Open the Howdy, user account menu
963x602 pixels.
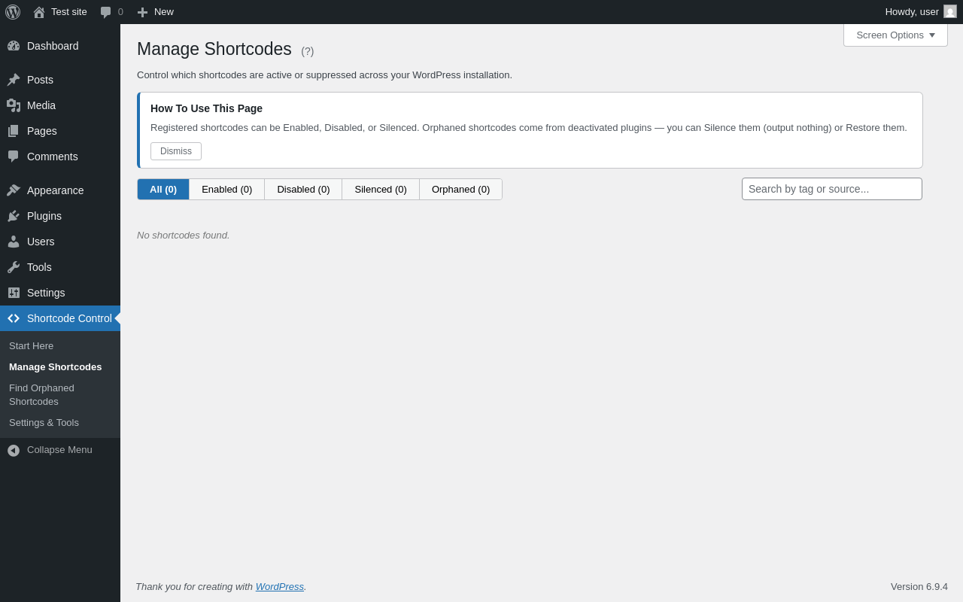click(x=912, y=11)
